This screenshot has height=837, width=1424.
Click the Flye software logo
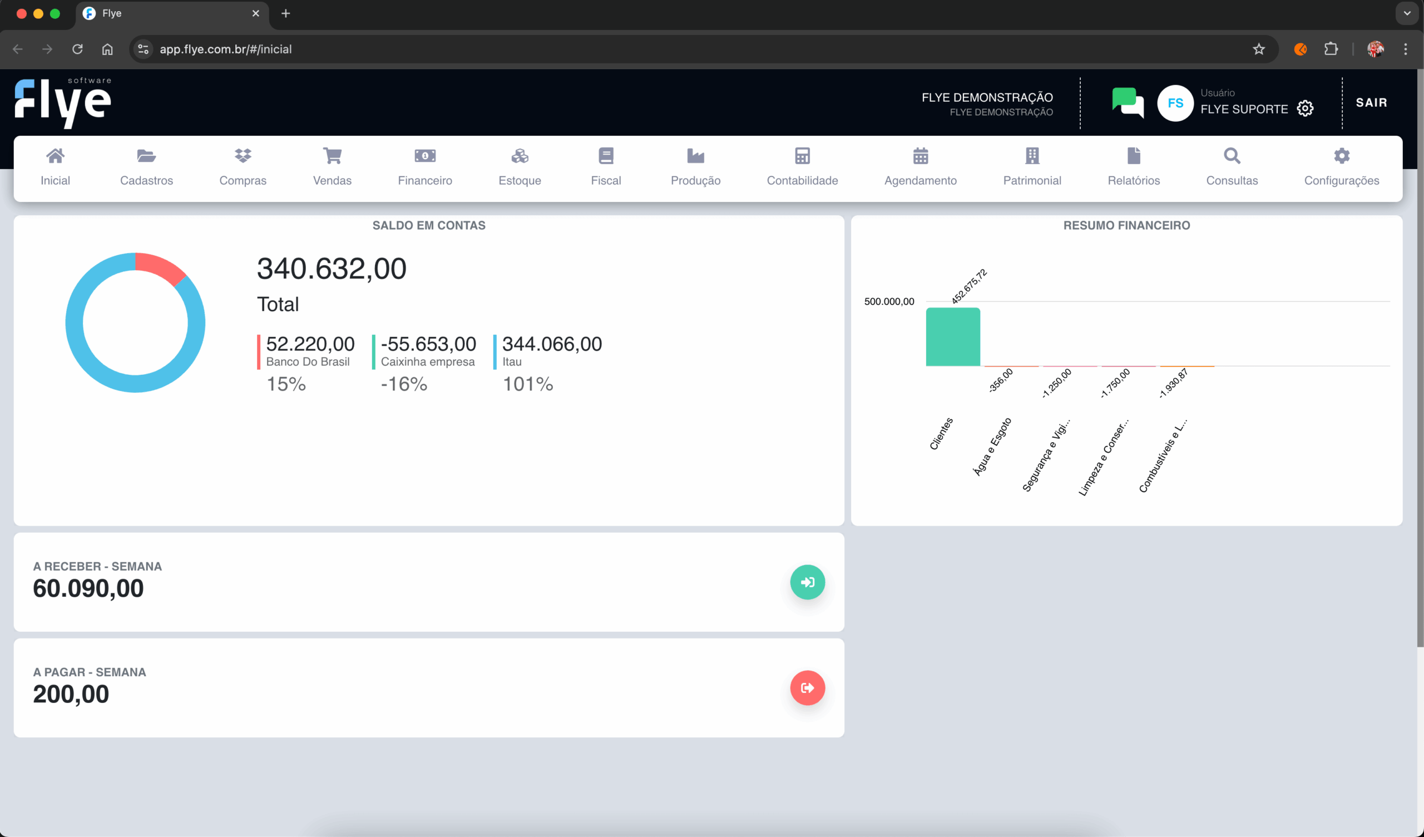(63, 103)
